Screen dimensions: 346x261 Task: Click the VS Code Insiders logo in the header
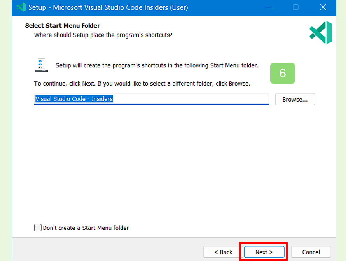click(321, 32)
